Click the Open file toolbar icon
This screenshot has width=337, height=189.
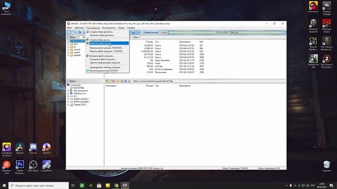coord(73,33)
